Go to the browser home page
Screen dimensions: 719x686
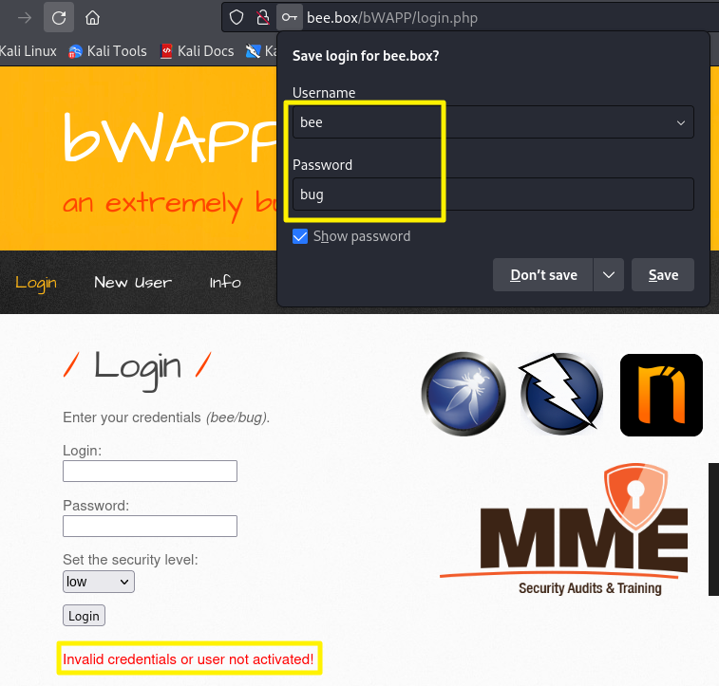pyautogui.click(x=92, y=18)
